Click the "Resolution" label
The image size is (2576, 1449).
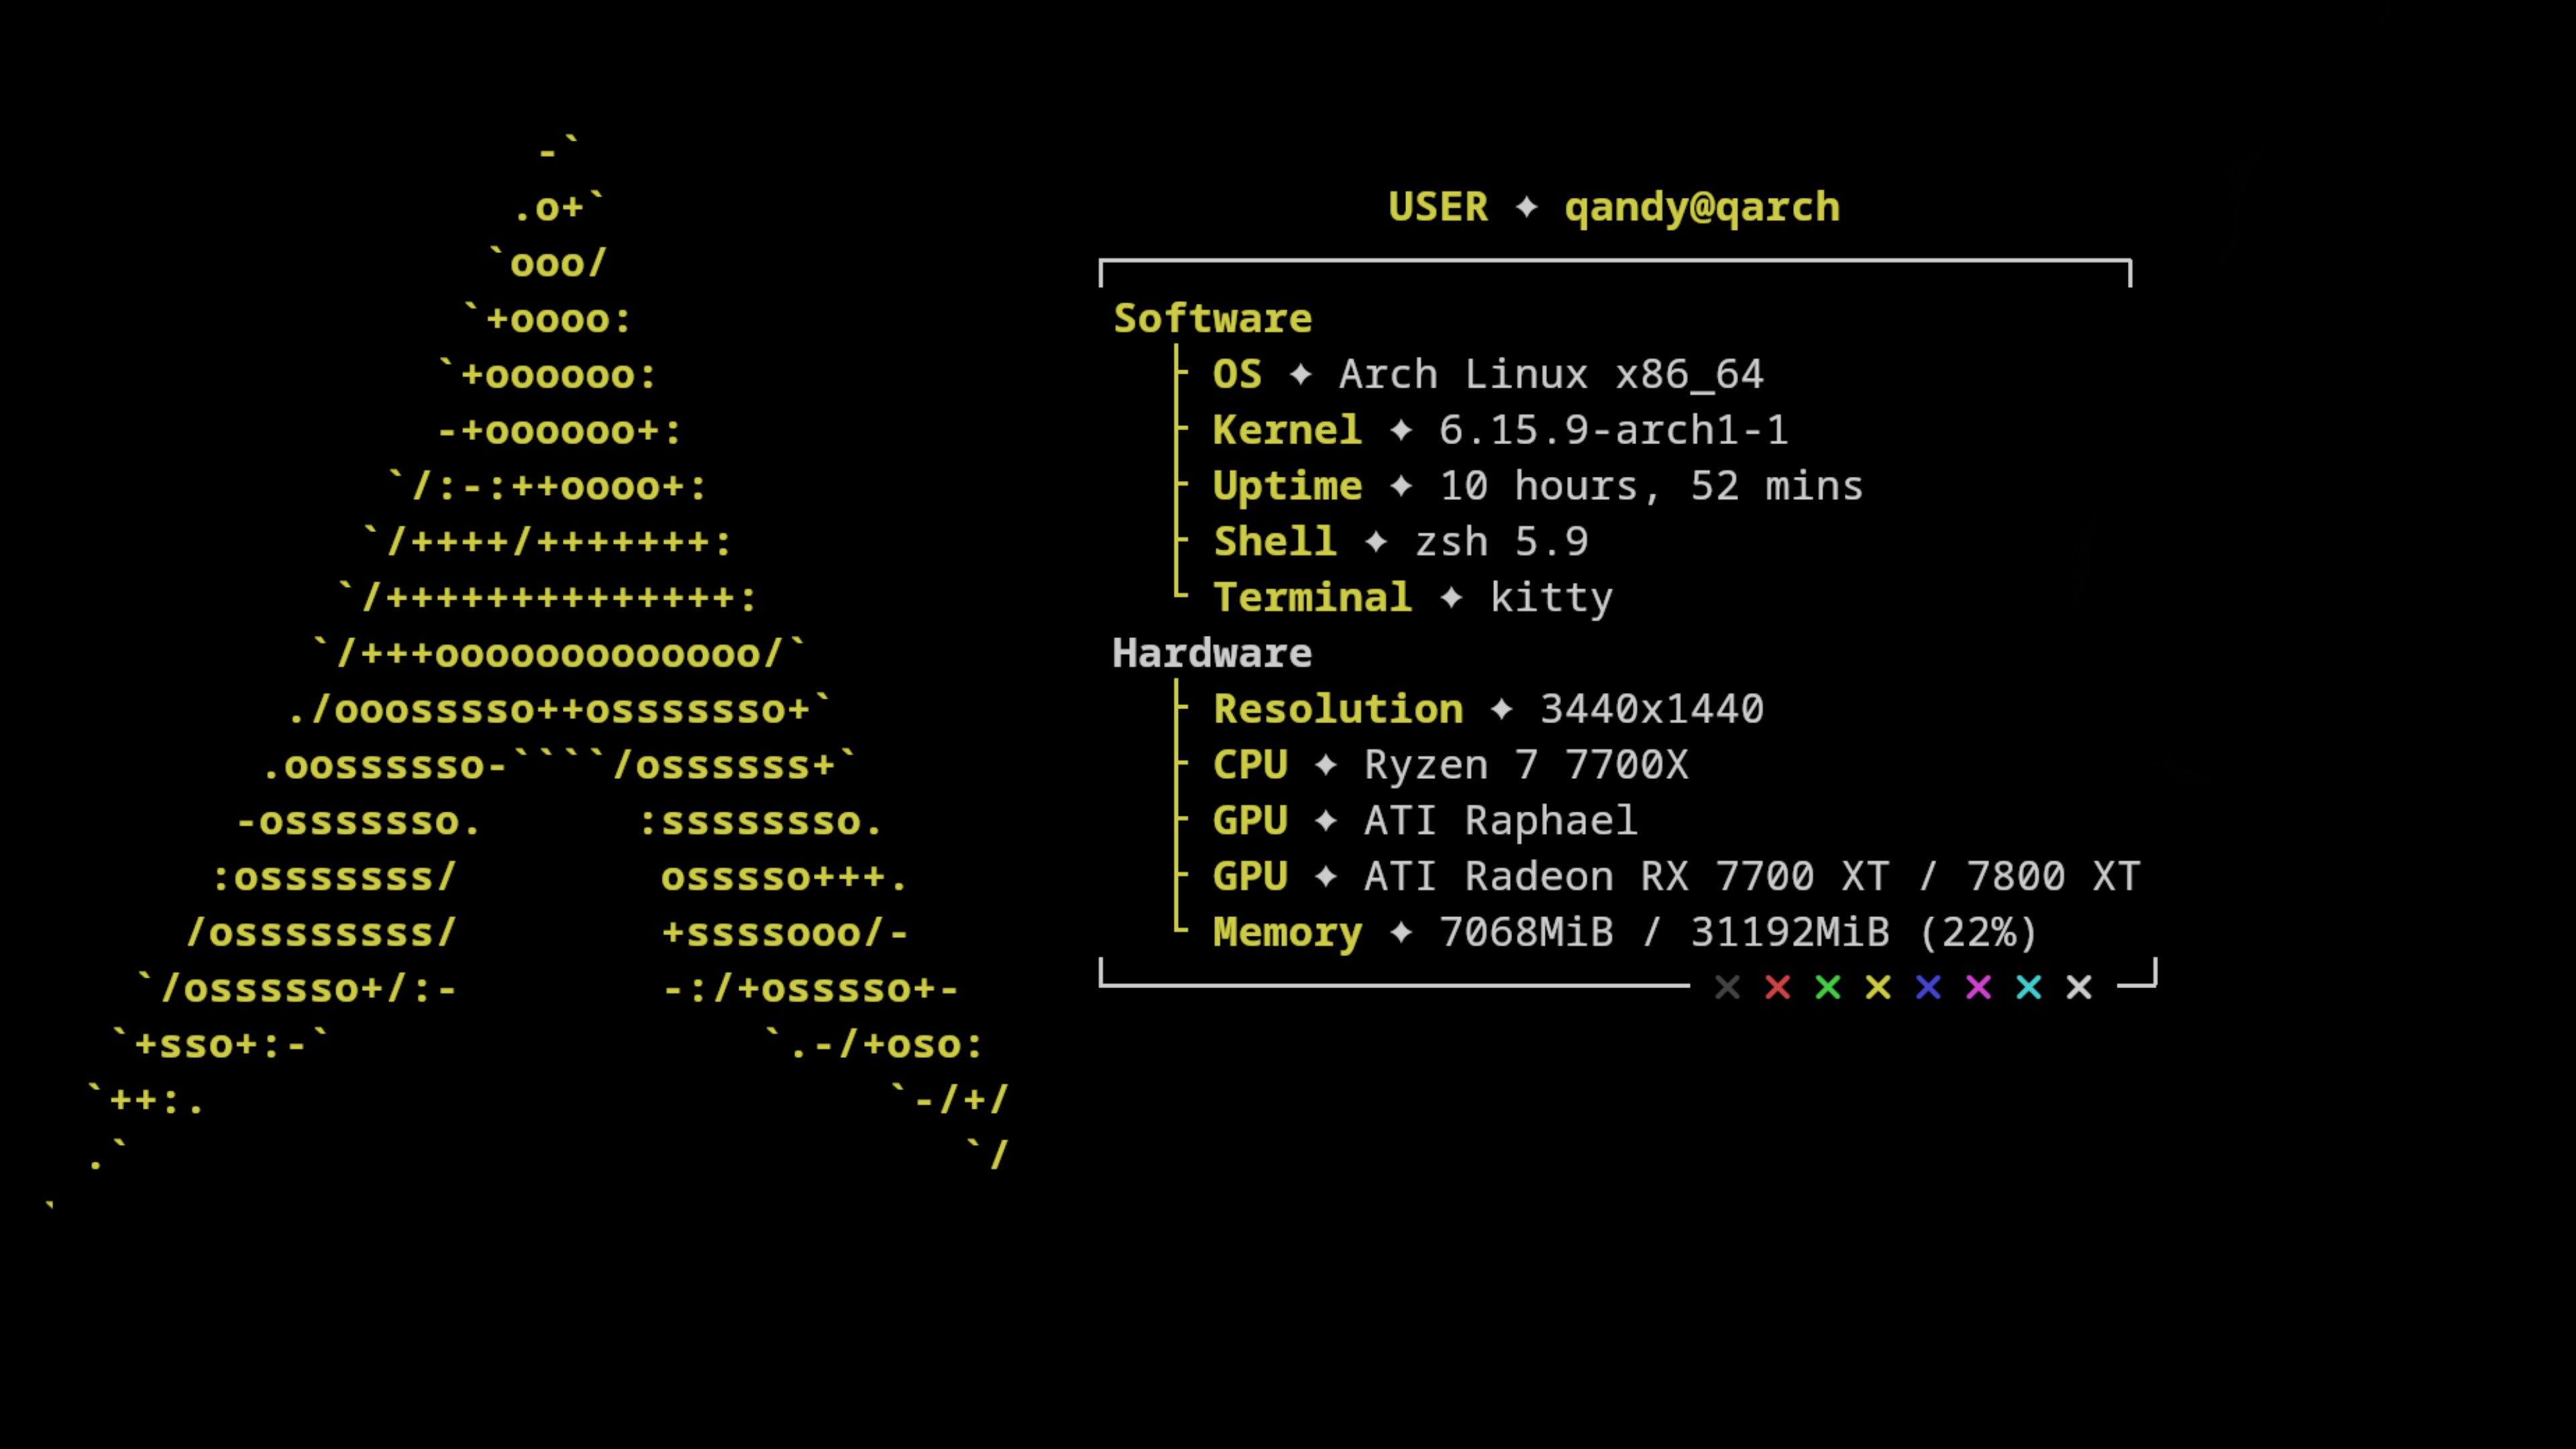point(1338,709)
